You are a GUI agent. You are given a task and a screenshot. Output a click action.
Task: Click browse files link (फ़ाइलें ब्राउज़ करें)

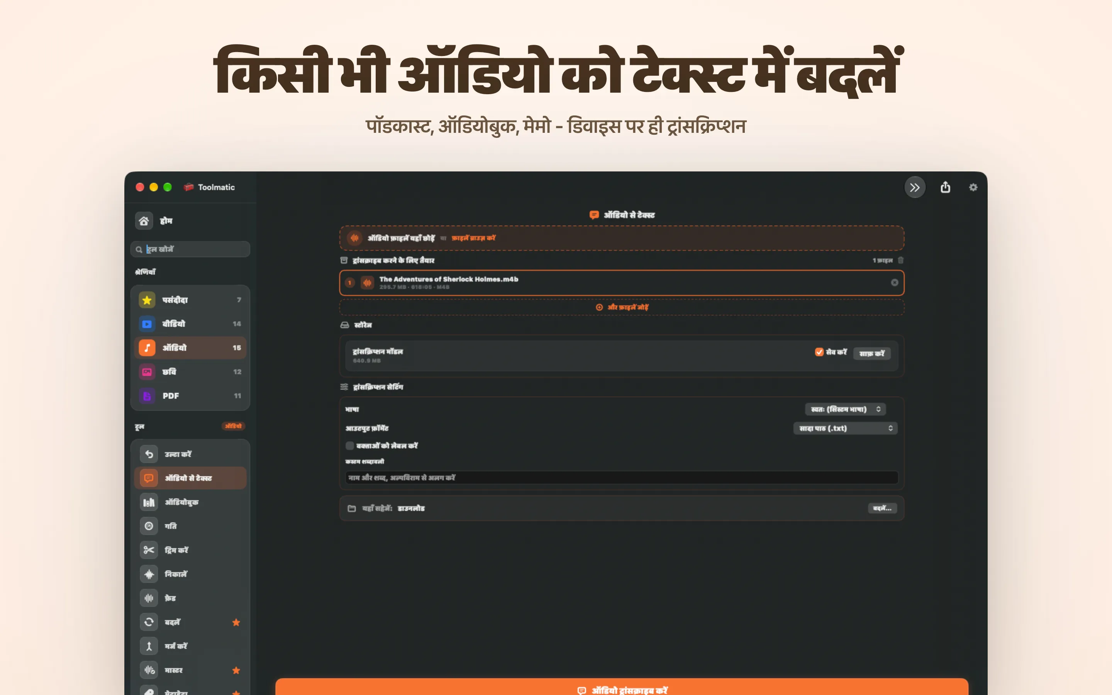pos(473,238)
